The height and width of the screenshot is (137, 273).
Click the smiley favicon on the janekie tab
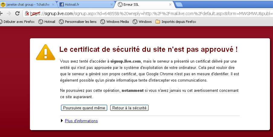pos(3,5)
